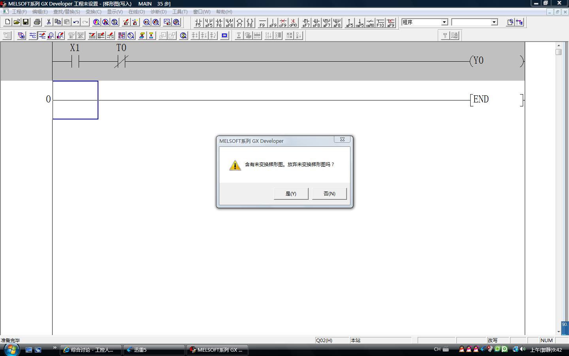Insert an output coil (F7)

pyautogui.click(x=239, y=23)
